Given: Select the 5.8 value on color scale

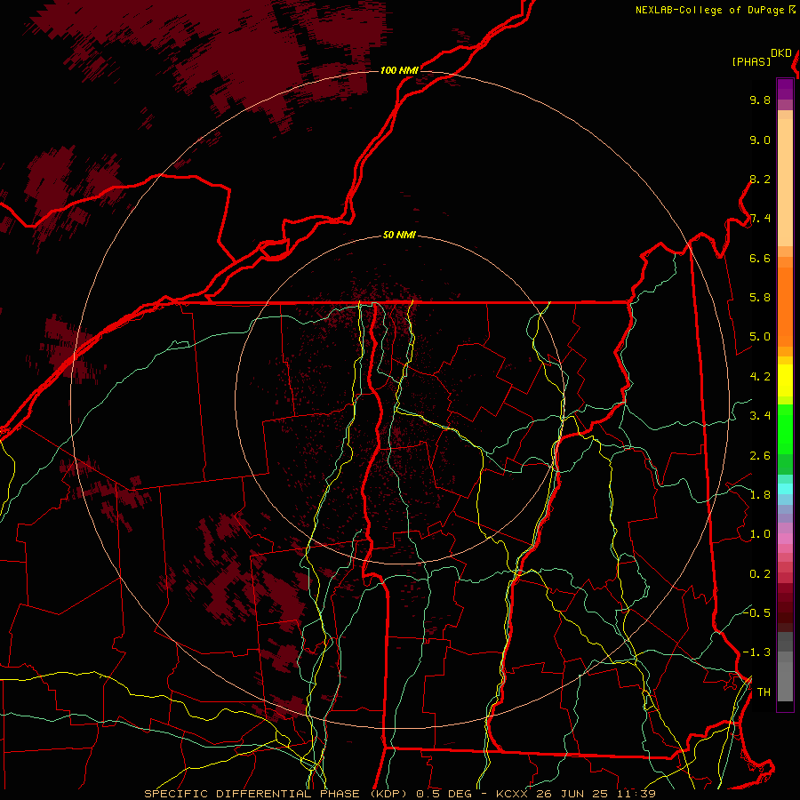Looking at the screenshot, I should (760, 298).
